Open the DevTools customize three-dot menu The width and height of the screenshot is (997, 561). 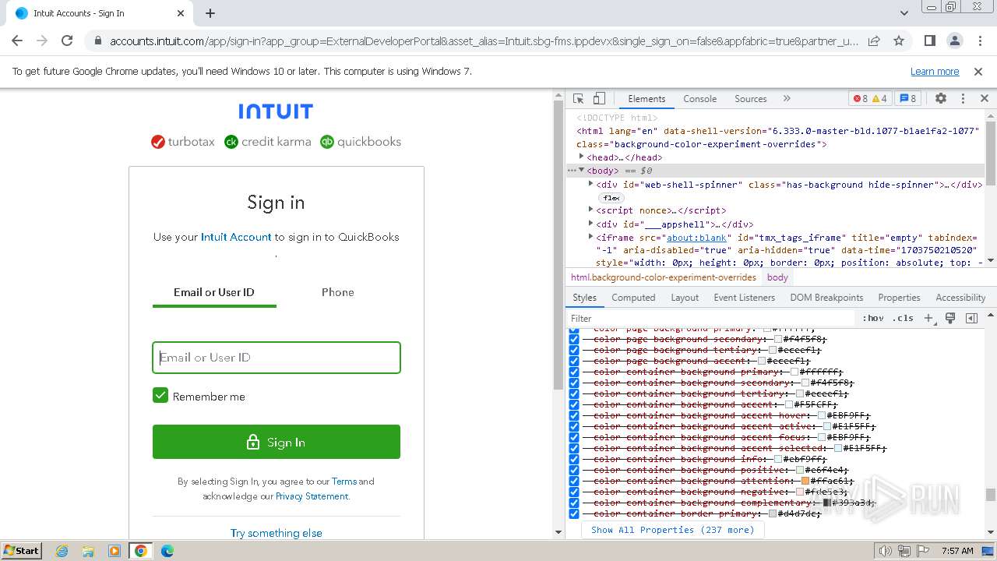(x=963, y=99)
